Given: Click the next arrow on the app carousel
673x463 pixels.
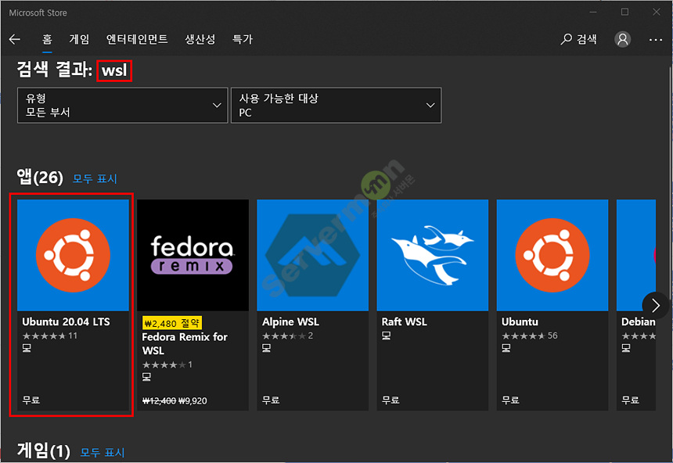Looking at the screenshot, I should (x=655, y=305).
